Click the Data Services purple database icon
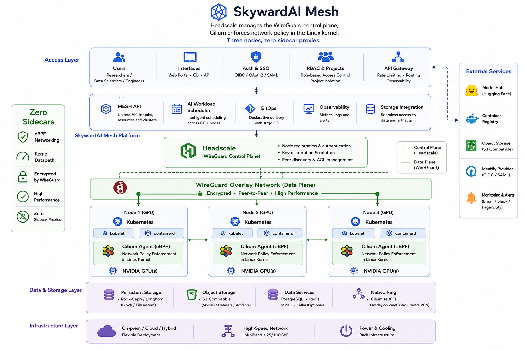 click(273, 295)
